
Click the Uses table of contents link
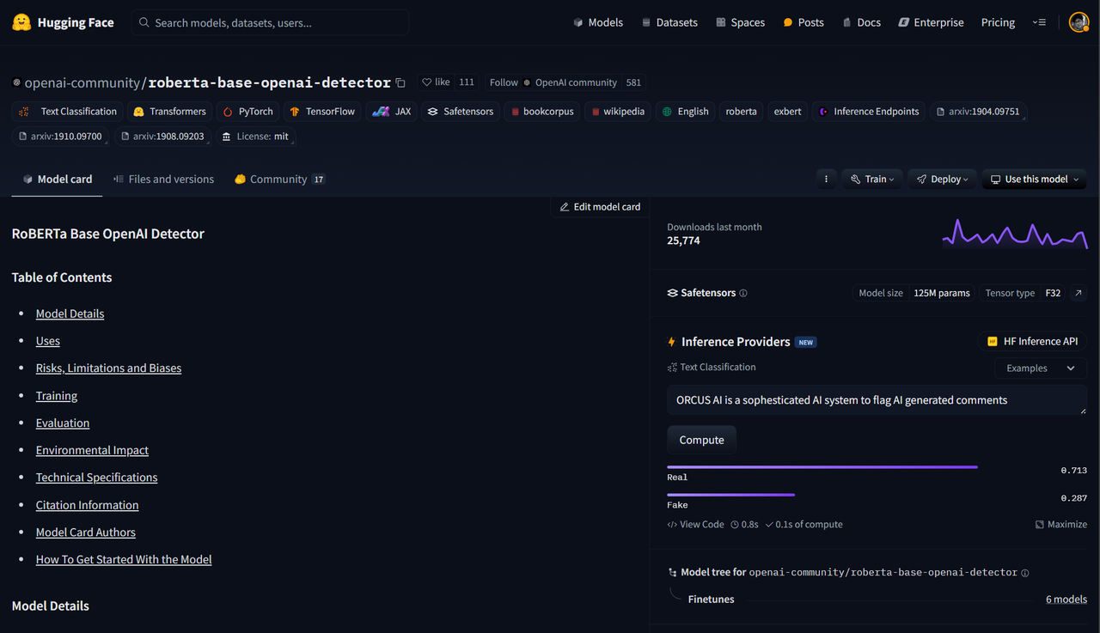[x=47, y=341]
